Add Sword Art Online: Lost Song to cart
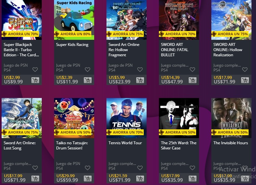Viewport: 256px width, 185px height. coord(35,179)
